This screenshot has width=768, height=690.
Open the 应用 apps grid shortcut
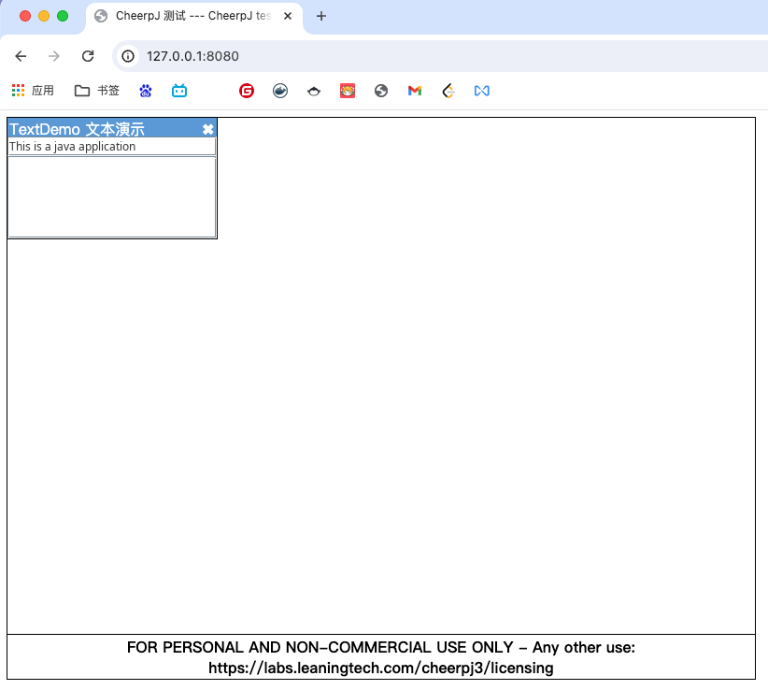[33, 91]
